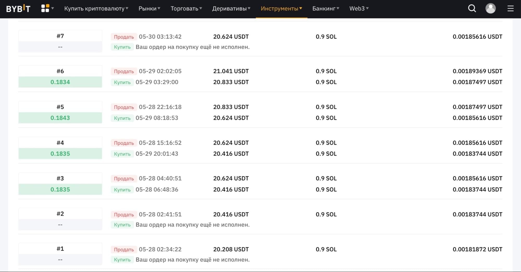Click the unfilled buy order message in row #7
Viewport: 521px width, 272px height.
(x=193, y=47)
